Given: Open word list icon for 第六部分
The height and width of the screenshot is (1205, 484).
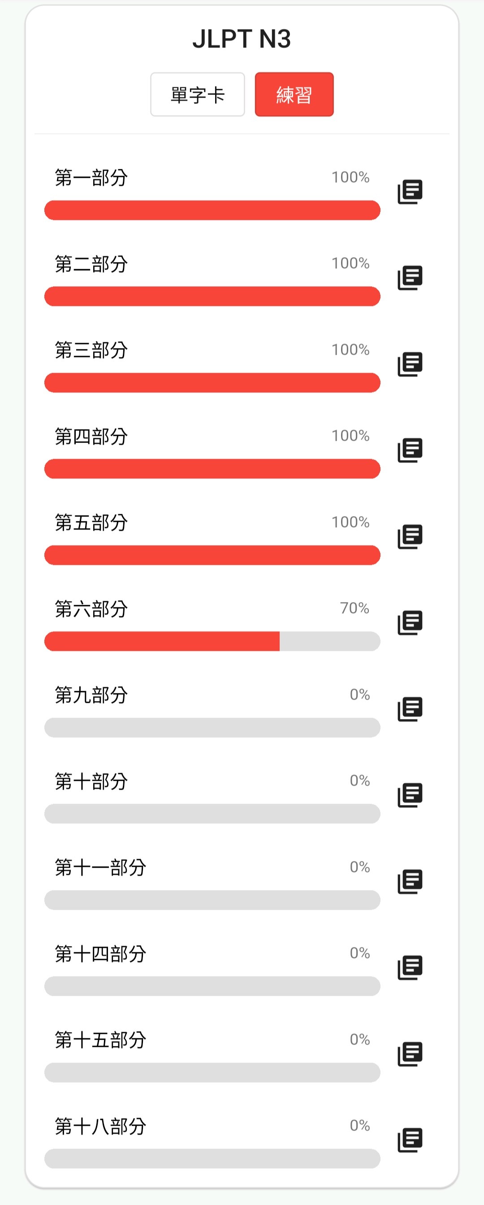Looking at the screenshot, I should tap(410, 623).
